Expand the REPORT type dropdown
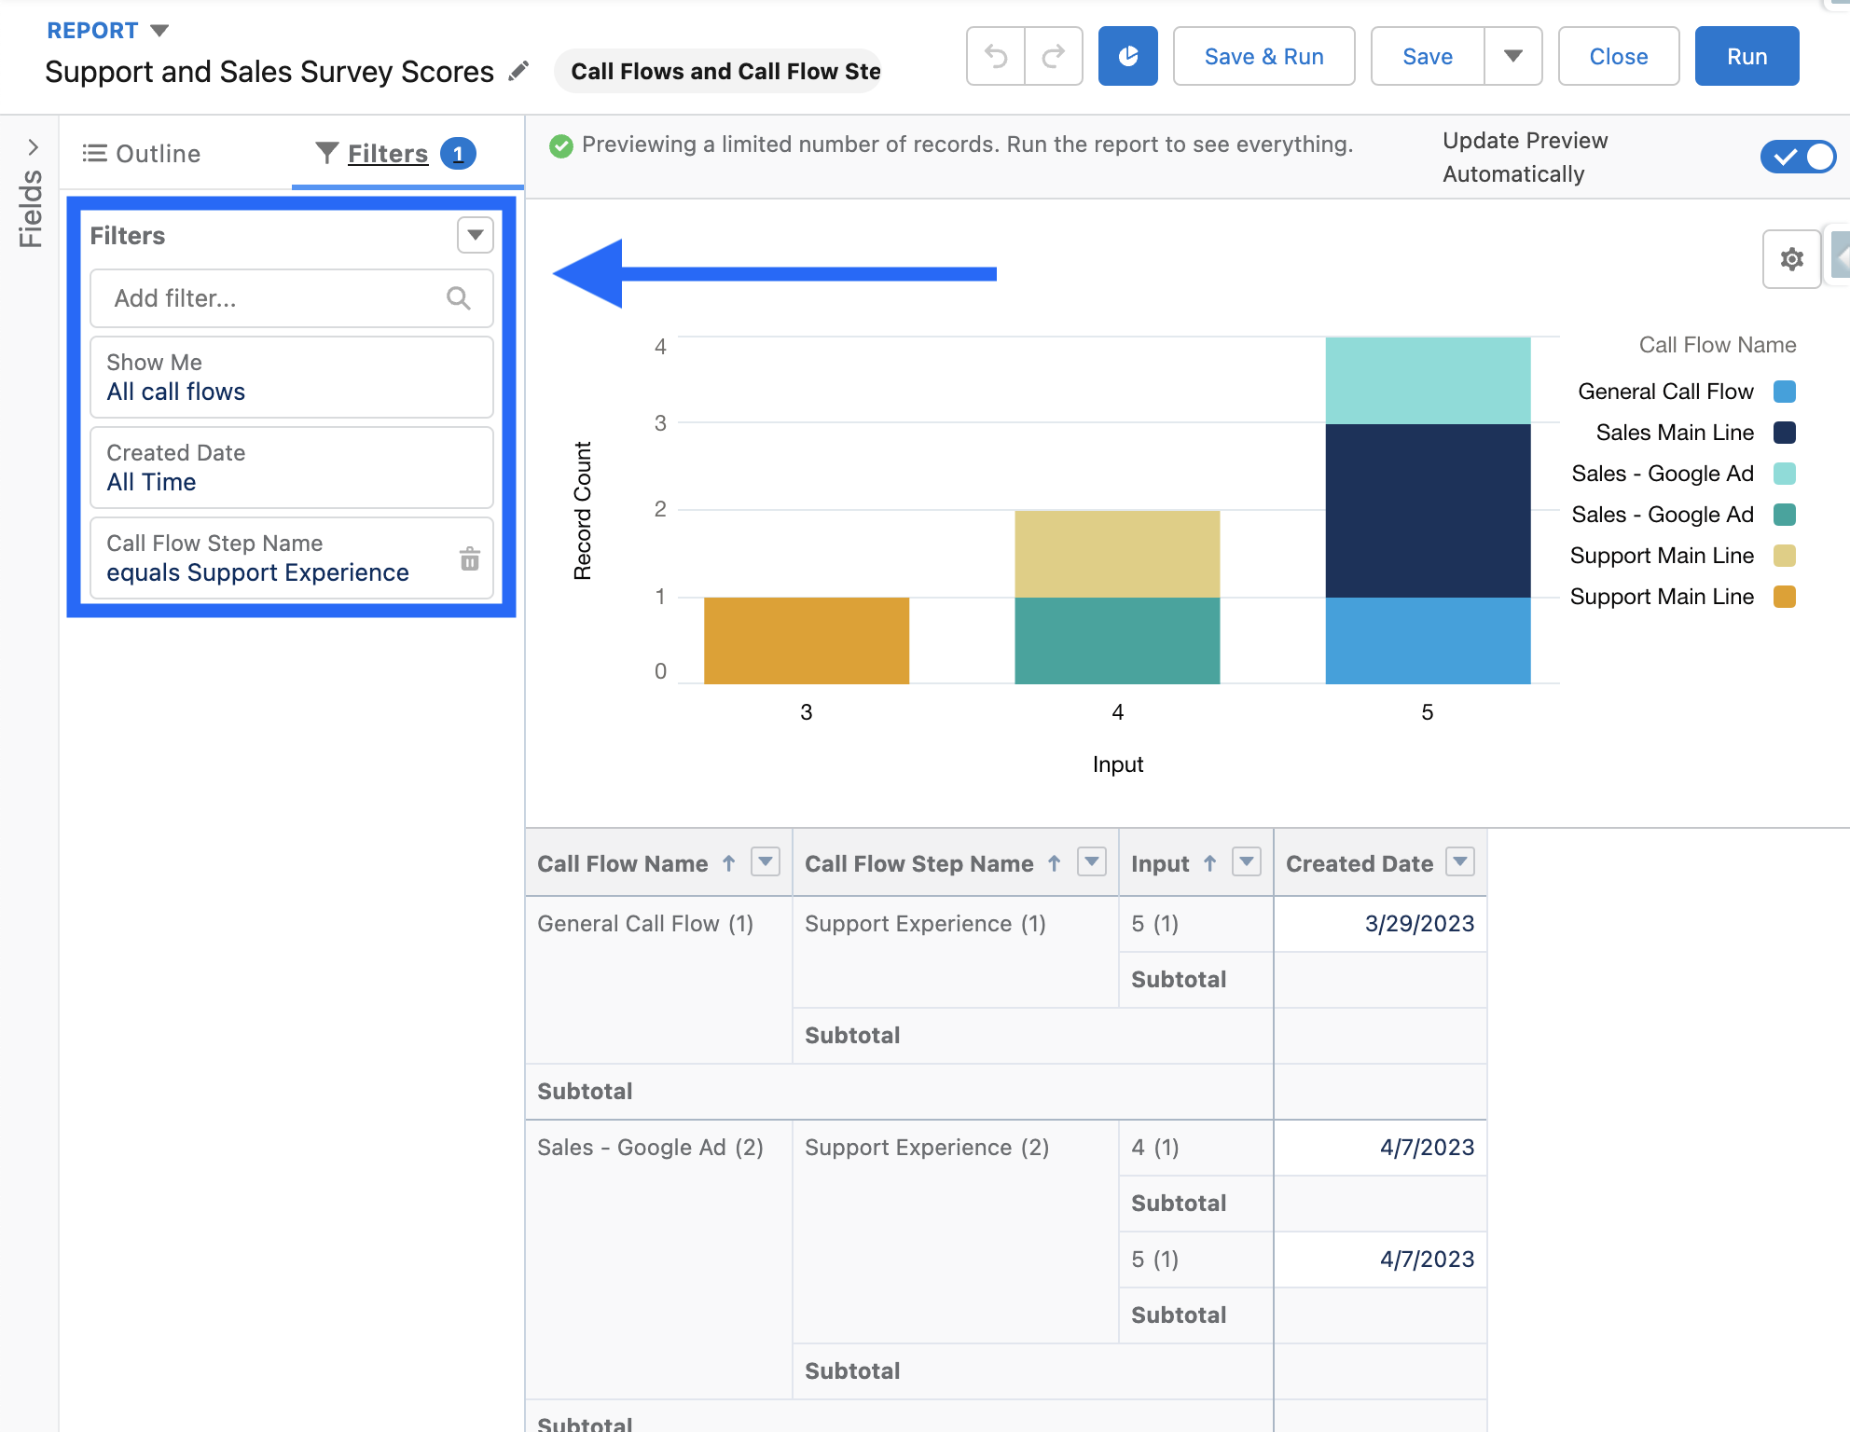 [x=159, y=31]
